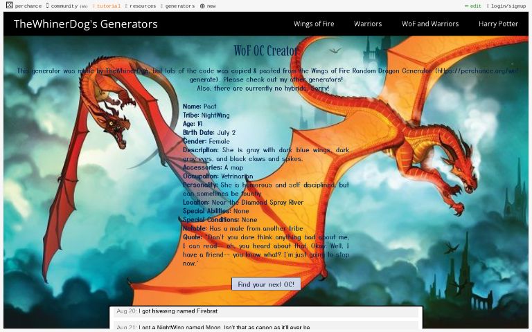
Task: Open the generators link in top bar
Action: click(178, 6)
